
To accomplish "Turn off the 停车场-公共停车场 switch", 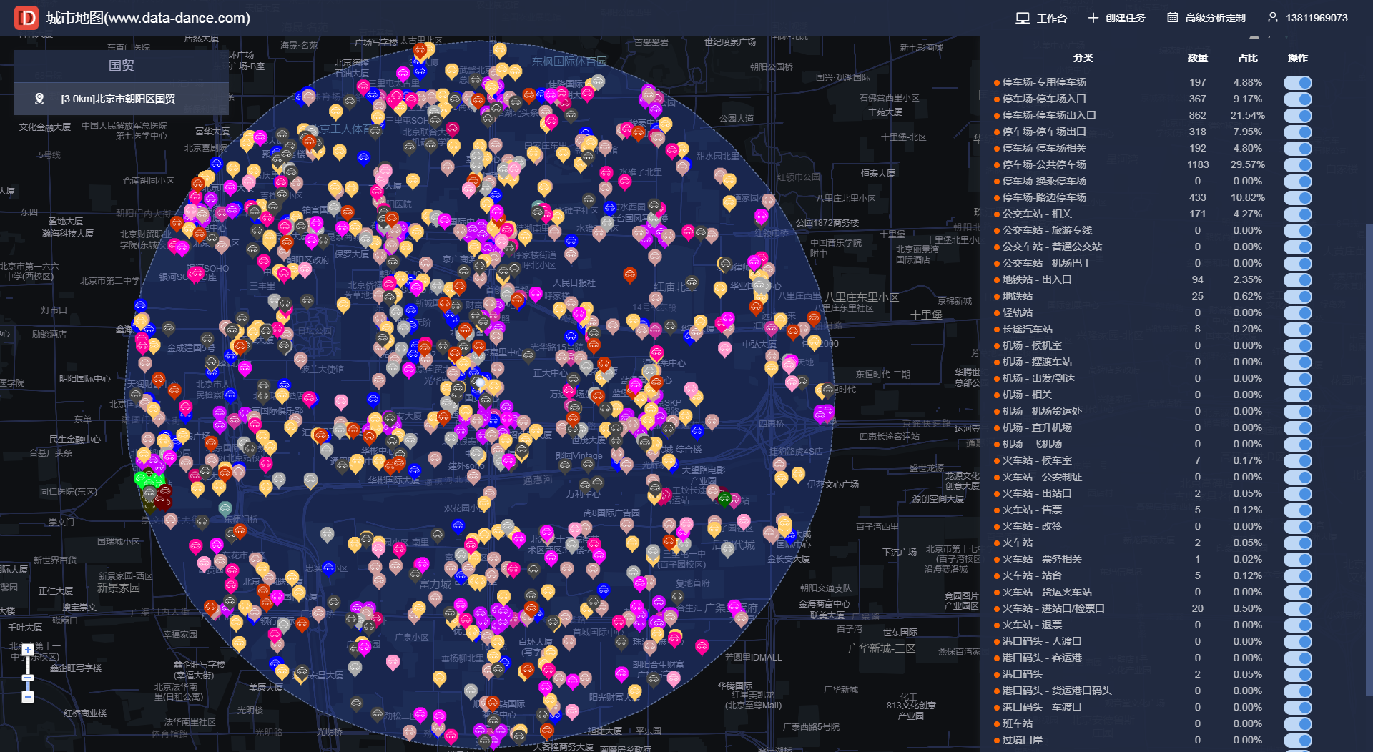I will [x=1297, y=164].
